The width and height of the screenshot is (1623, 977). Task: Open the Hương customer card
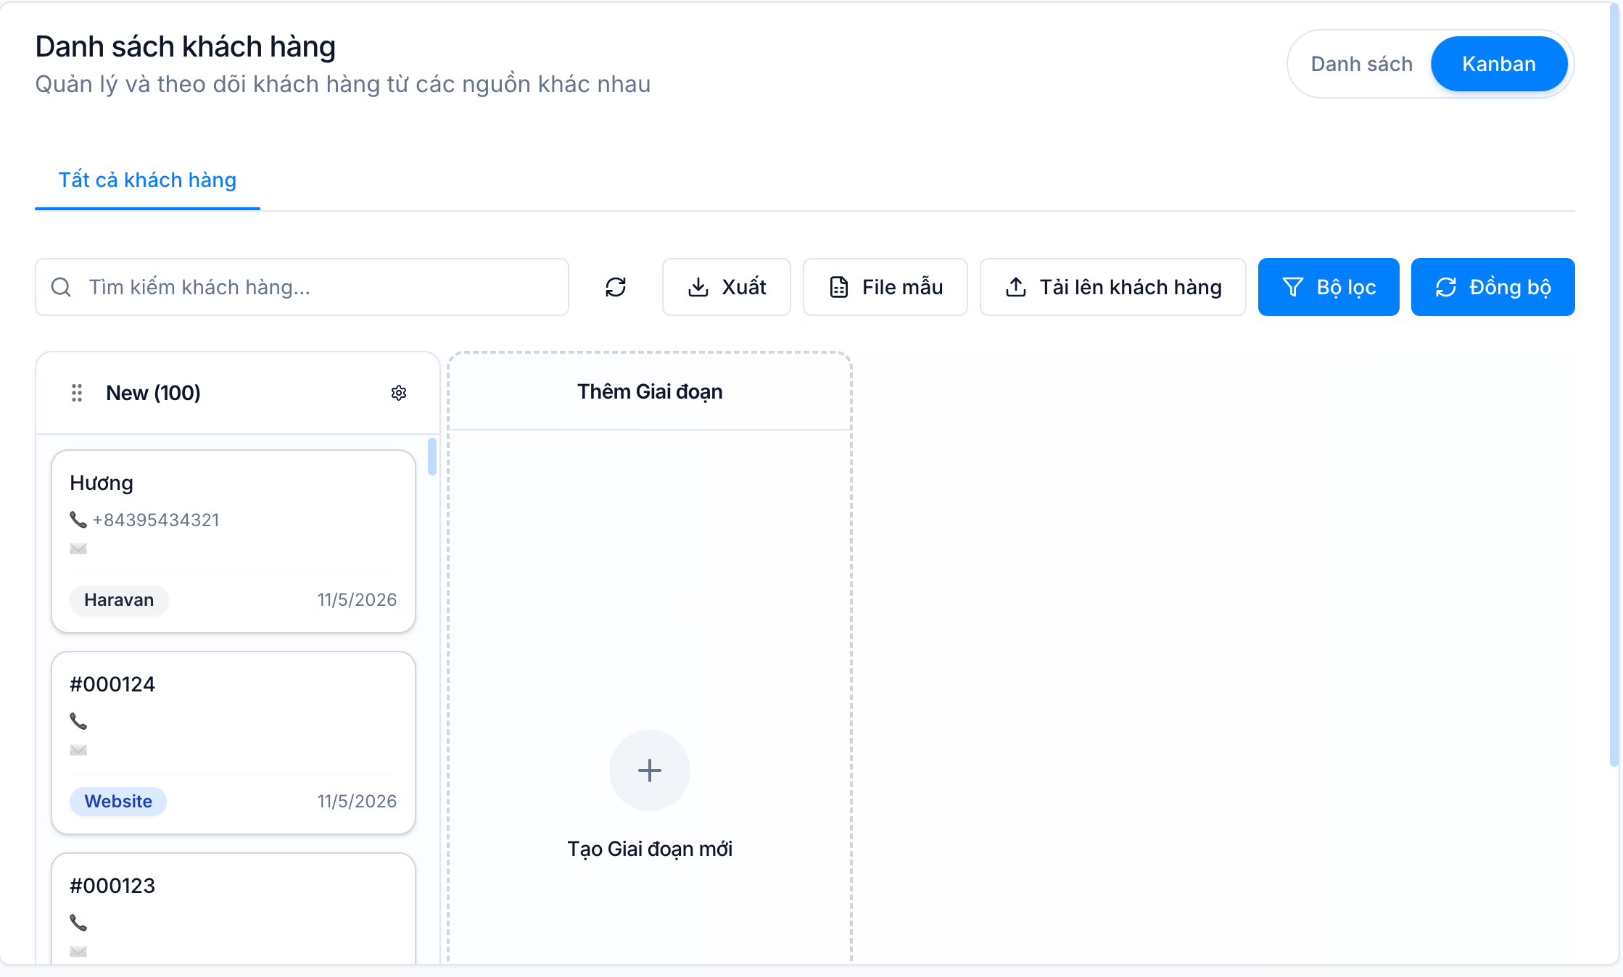point(234,541)
